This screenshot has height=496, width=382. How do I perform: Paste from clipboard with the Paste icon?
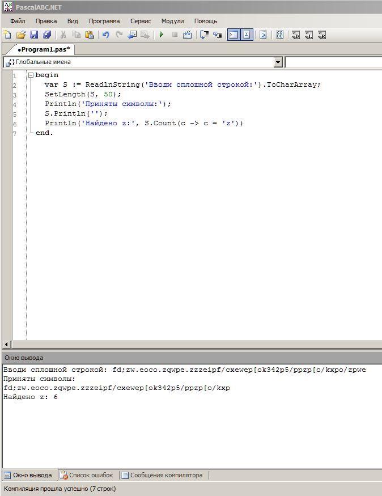[90, 35]
